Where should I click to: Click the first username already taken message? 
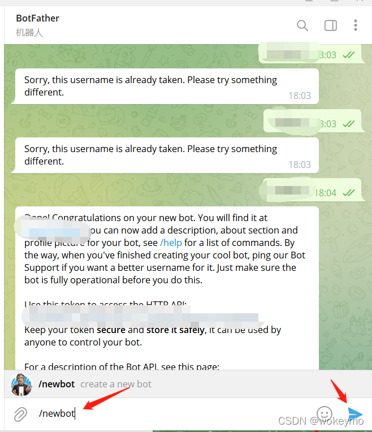point(167,87)
